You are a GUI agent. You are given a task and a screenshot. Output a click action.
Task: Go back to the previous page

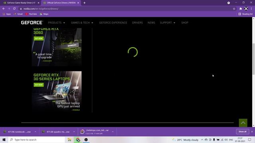(x=4, y=9)
